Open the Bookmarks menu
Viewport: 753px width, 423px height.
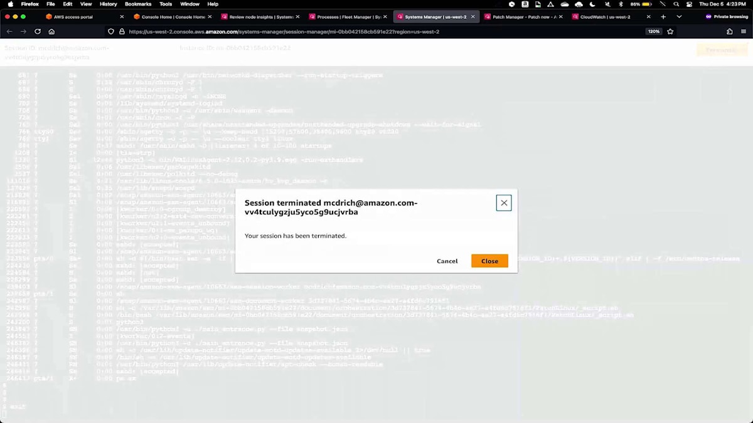point(138,4)
